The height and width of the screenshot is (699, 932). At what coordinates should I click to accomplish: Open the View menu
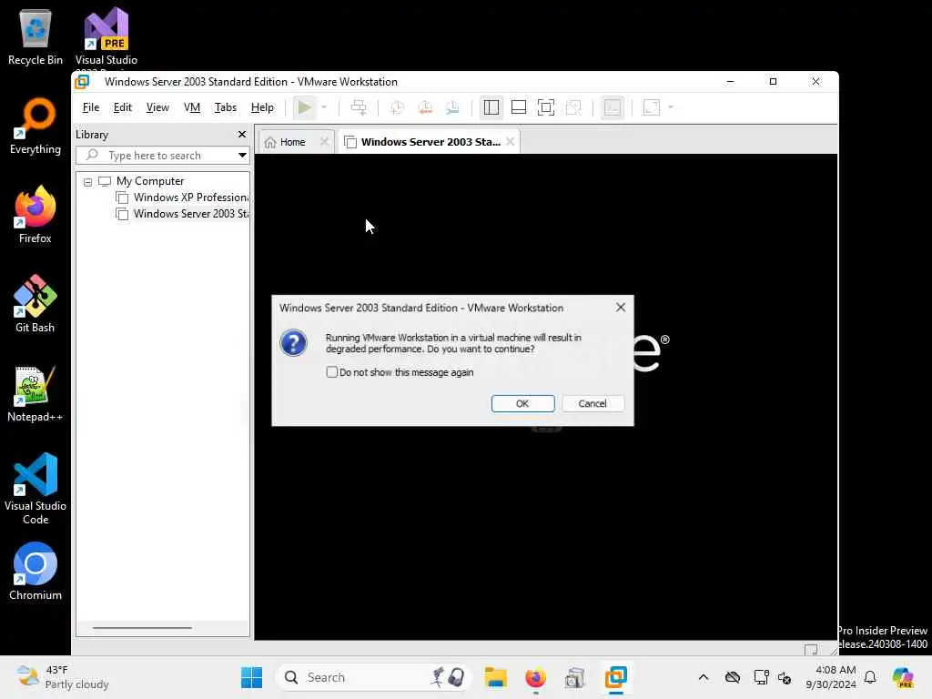point(157,107)
